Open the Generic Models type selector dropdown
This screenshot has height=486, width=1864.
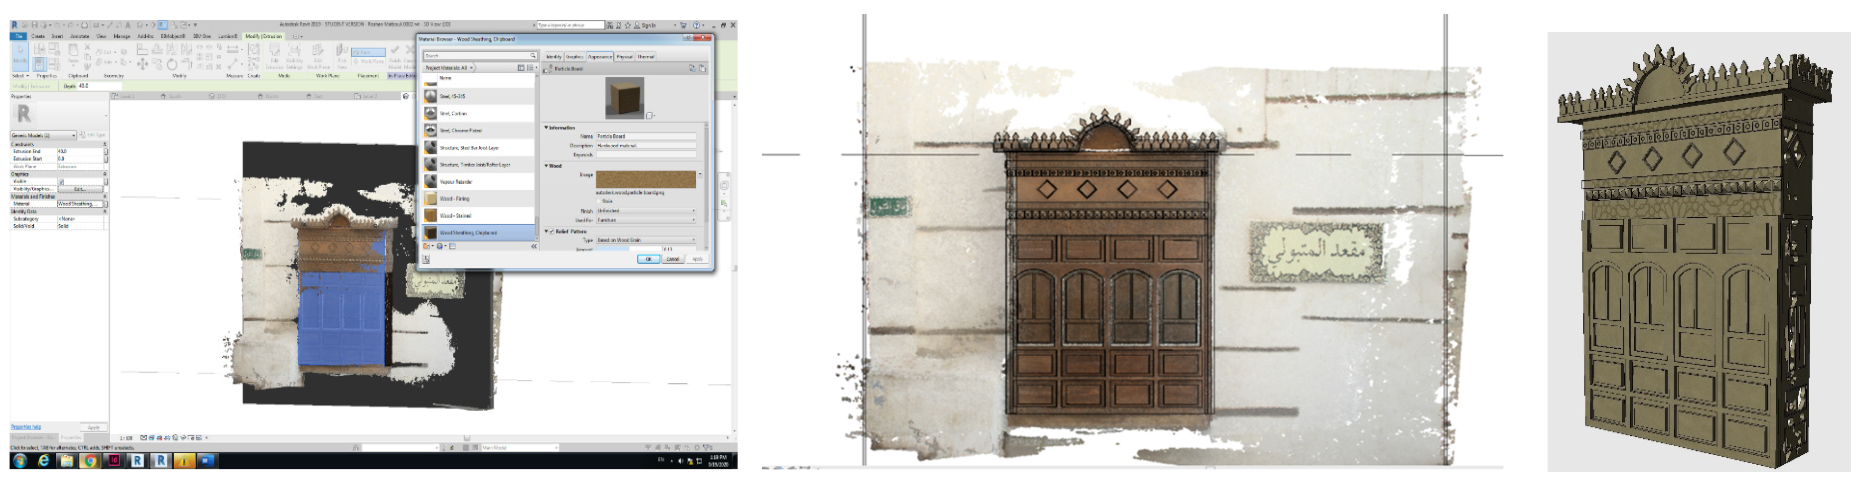tap(43, 135)
